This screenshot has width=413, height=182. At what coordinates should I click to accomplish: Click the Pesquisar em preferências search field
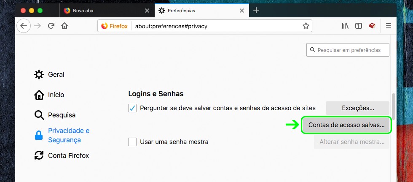tap(348, 50)
